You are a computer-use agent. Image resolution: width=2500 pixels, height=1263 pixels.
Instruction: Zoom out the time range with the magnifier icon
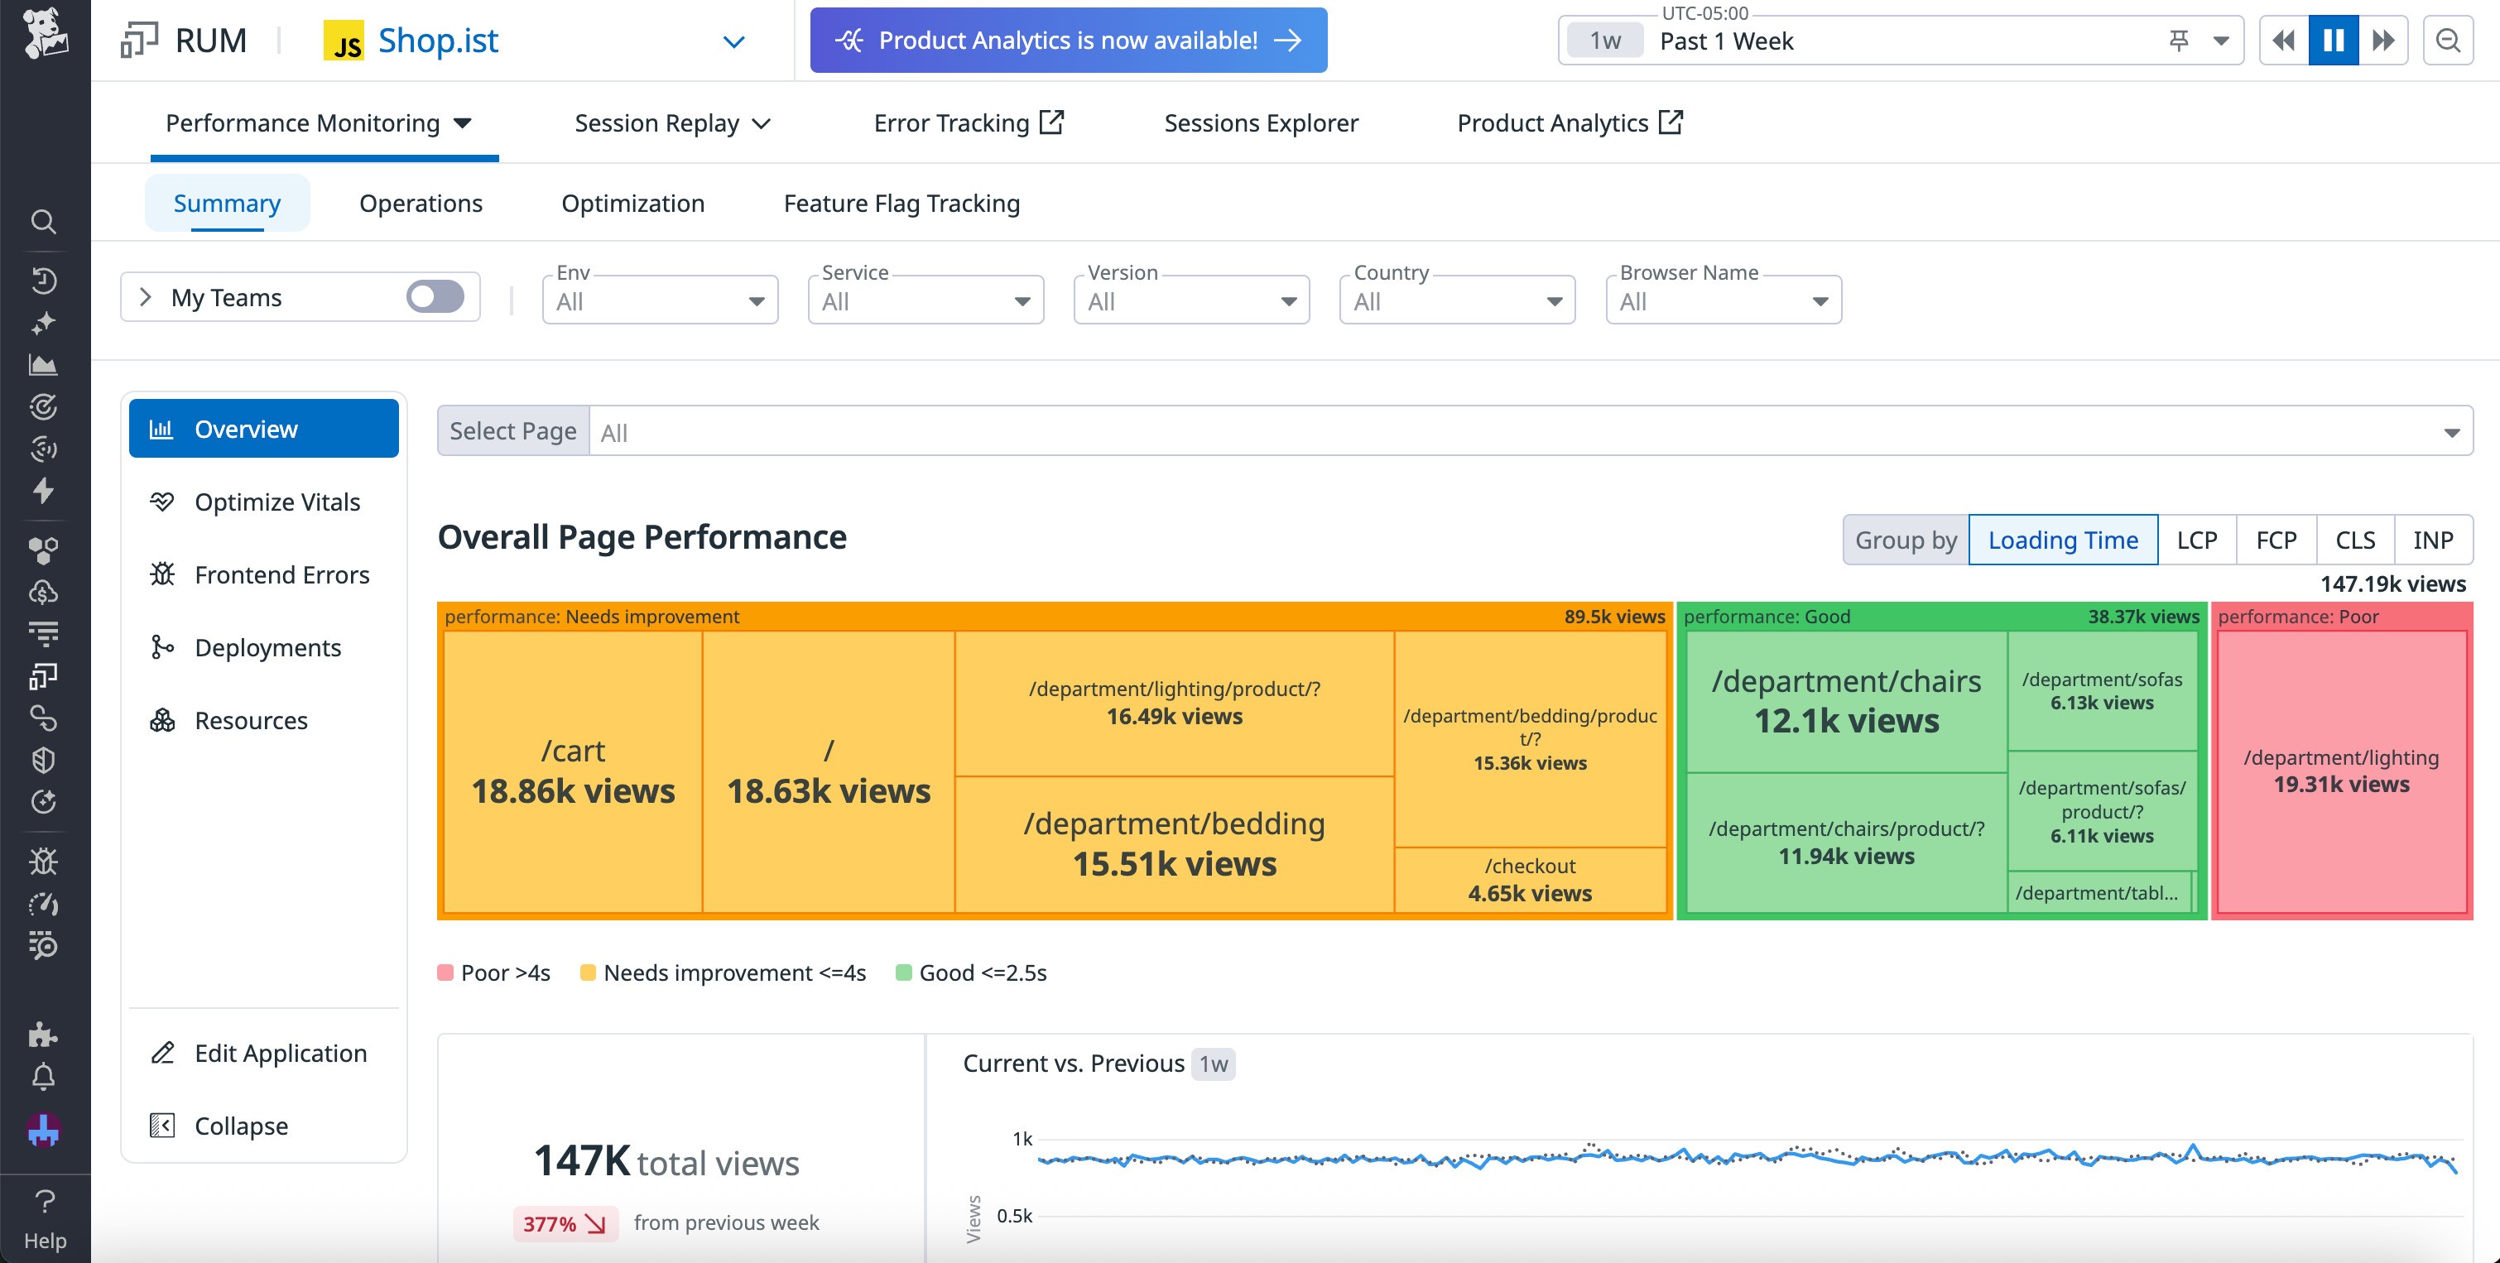(2449, 40)
